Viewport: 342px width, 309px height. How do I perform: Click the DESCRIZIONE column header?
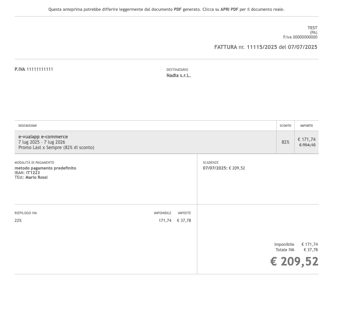click(x=28, y=126)
